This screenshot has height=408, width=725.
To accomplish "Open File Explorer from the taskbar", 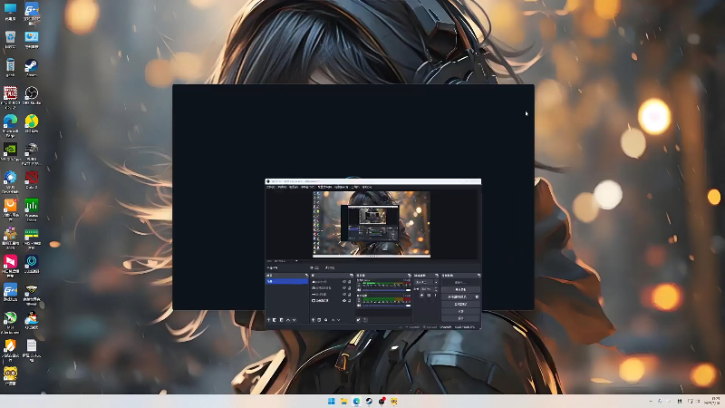I will 343,401.
